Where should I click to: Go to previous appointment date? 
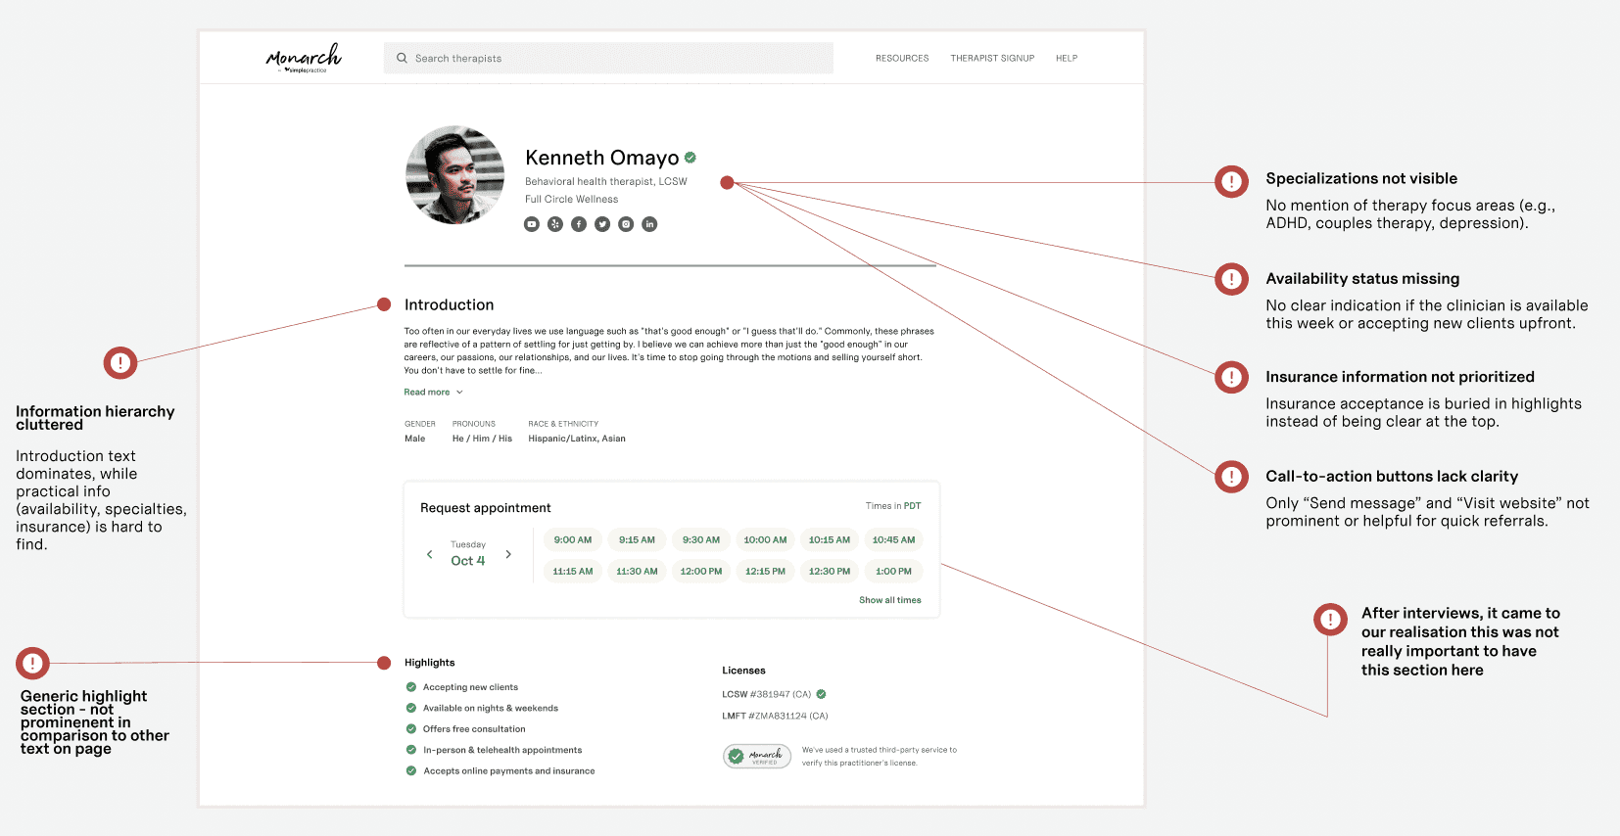[429, 554]
